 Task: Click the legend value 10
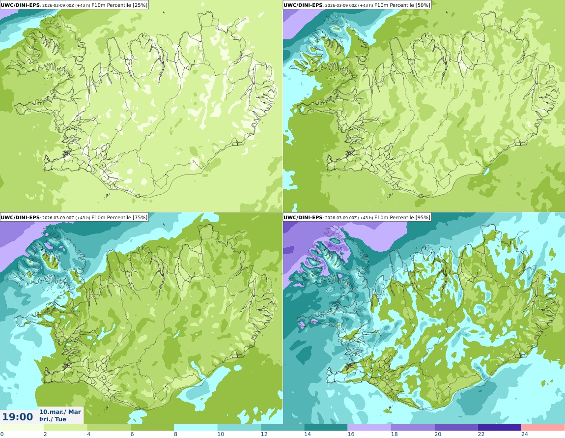click(221, 434)
